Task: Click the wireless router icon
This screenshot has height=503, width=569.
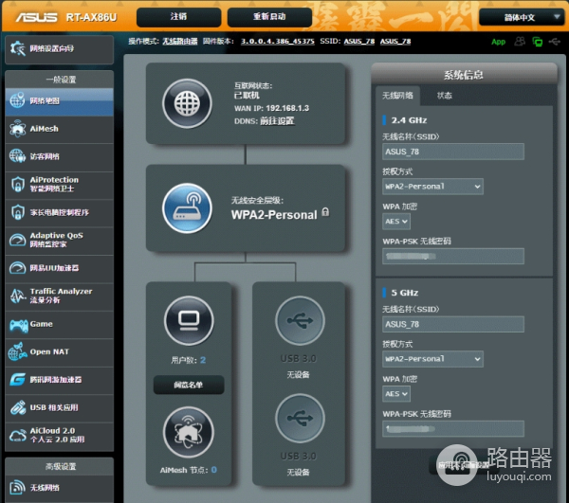Action: click(187, 208)
